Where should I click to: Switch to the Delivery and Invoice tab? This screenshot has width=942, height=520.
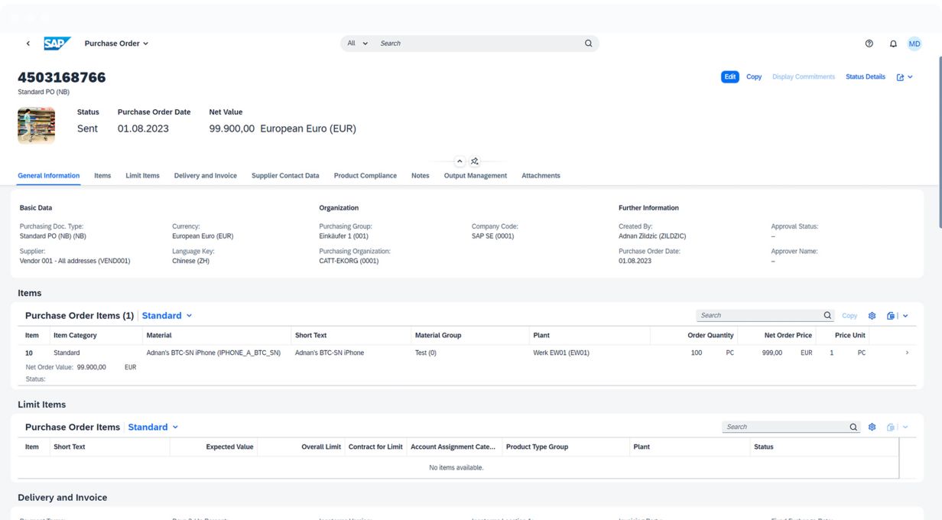pos(205,176)
